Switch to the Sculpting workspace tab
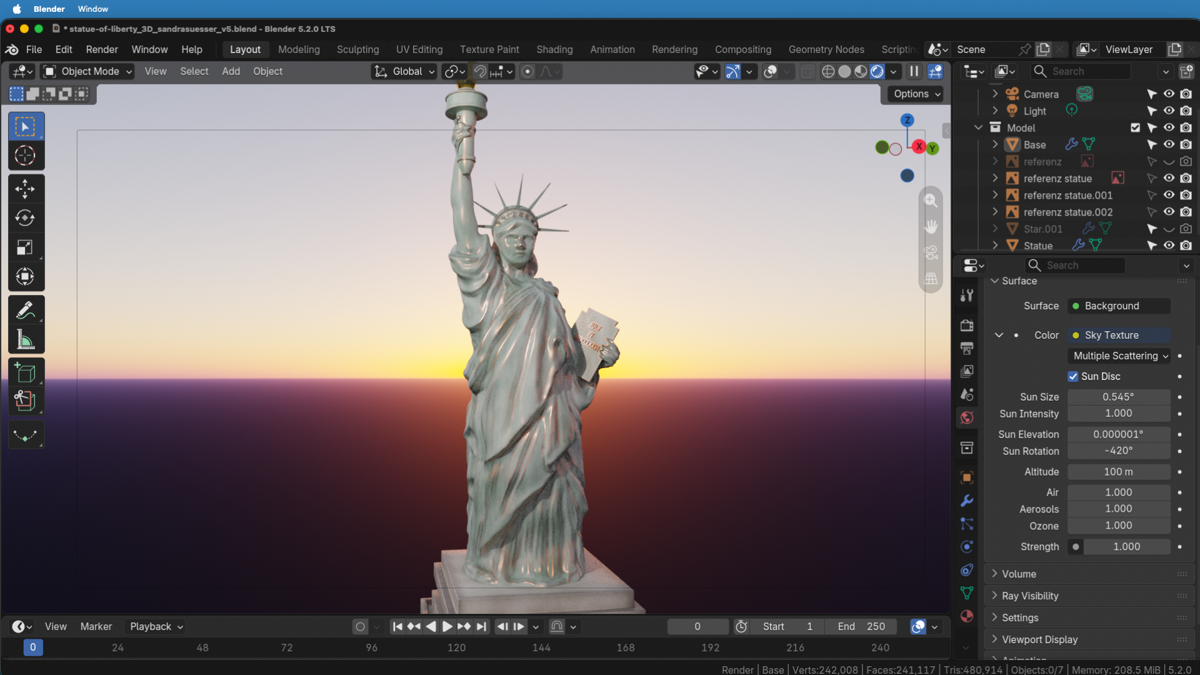The image size is (1200, 675). click(357, 49)
